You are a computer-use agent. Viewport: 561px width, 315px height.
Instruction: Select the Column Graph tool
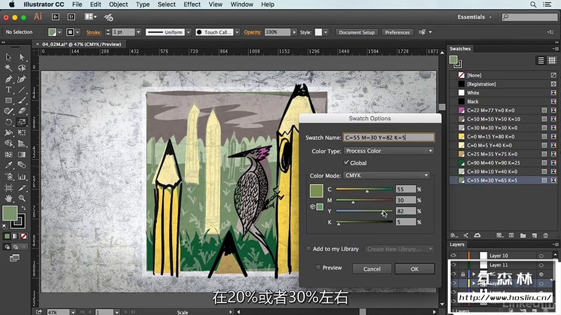pyautogui.click(x=22, y=176)
